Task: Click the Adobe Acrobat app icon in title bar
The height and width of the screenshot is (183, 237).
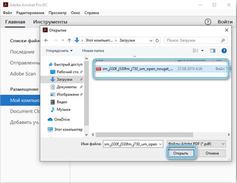Action: point(5,5)
